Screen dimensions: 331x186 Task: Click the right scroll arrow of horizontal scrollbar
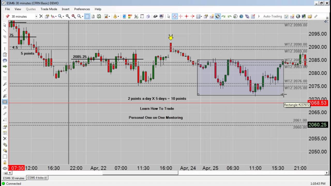[x=327, y=173]
